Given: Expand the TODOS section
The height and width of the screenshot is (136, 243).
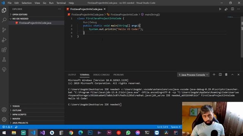Looking at the screenshot, I should coord(36,106).
